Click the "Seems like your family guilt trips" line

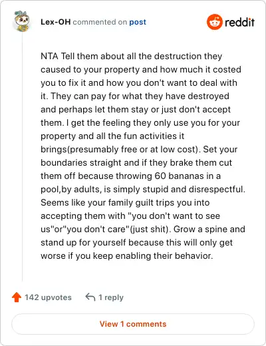125,202
